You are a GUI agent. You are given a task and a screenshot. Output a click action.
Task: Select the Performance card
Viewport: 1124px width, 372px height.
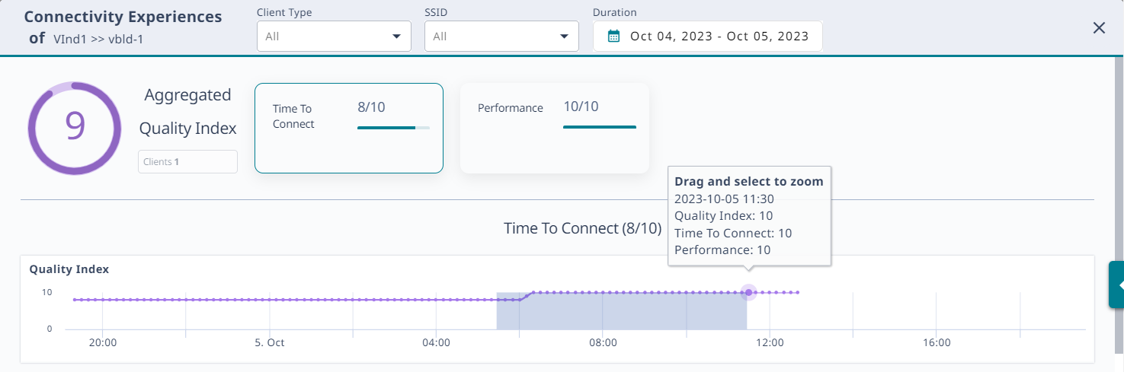(x=554, y=128)
